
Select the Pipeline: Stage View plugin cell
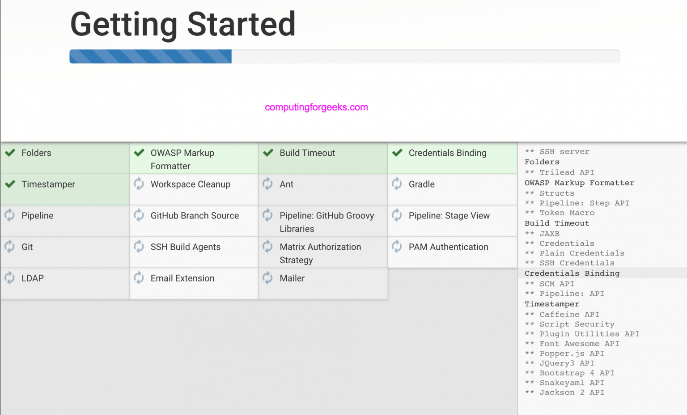(x=452, y=221)
